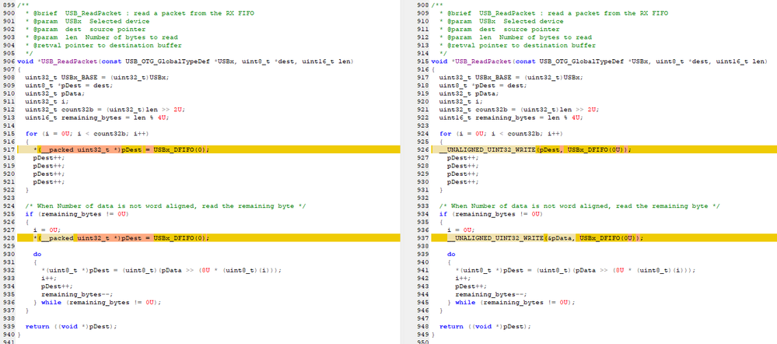Click the count32b declaration in the right pane
The image size is (777, 344).
pyautogui.click(x=520, y=110)
